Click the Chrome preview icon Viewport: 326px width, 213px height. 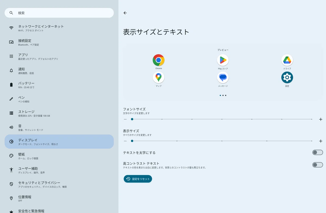(159, 60)
